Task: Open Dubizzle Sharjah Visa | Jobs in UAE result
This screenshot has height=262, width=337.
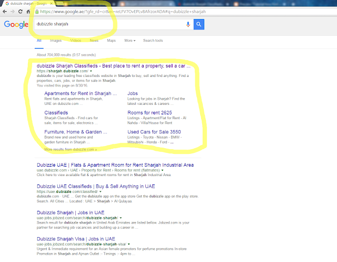Action: click(76, 239)
